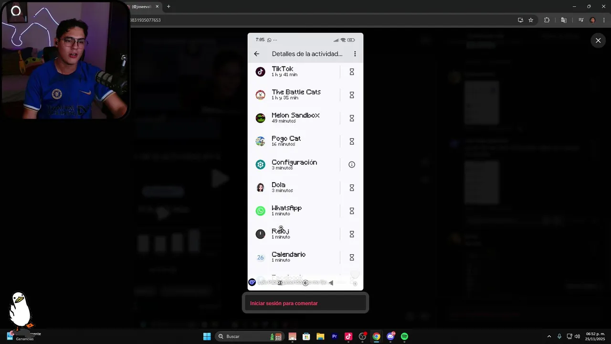Click the hourglass timer for Dola
Viewport: 611px width, 344px height.
352,188
